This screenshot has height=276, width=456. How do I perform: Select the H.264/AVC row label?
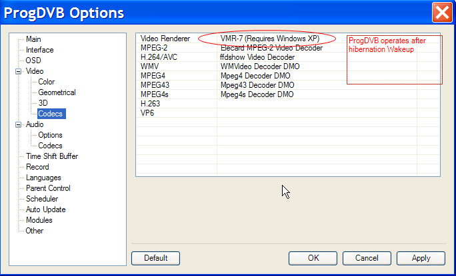pos(159,57)
